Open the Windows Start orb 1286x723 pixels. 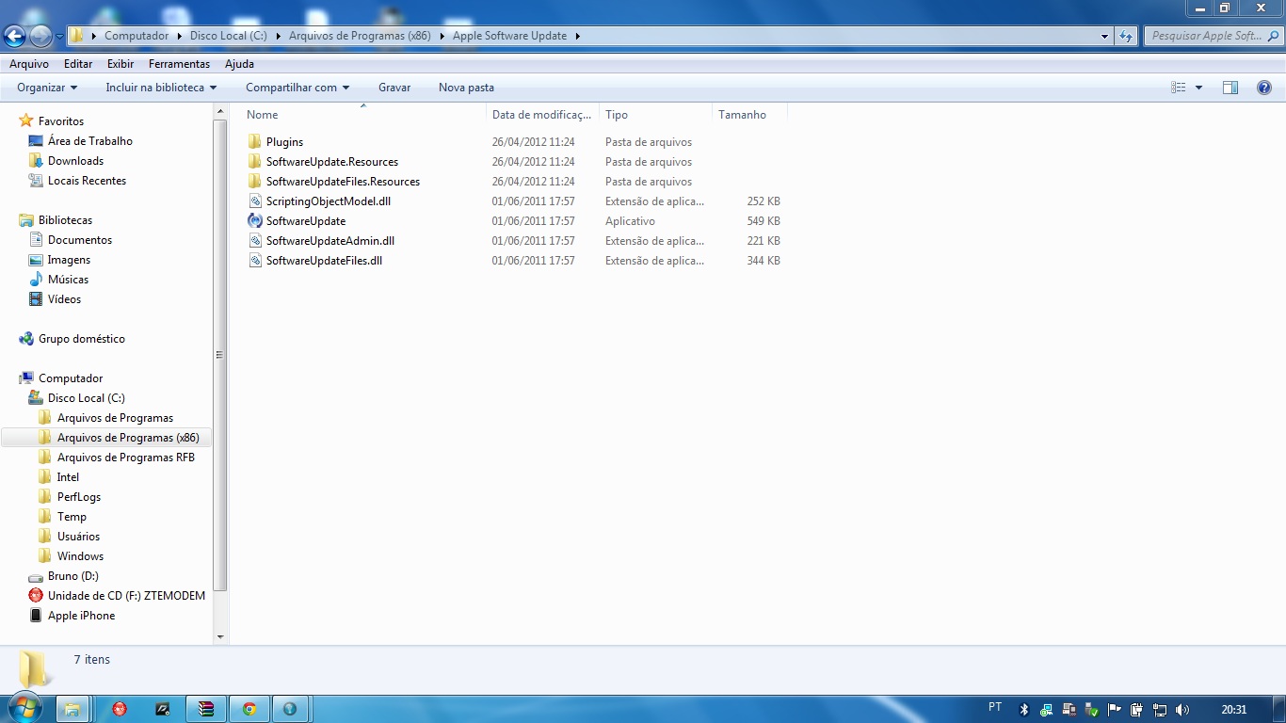[26, 709]
